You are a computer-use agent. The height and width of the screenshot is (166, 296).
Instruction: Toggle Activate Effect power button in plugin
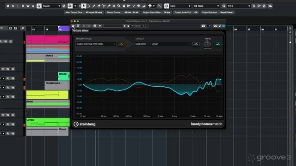click(x=73, y=26)
